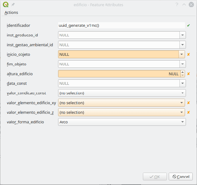Click the identificador text field
The height and width of the screenshot is (185, 197).
[x=121, y=26]
